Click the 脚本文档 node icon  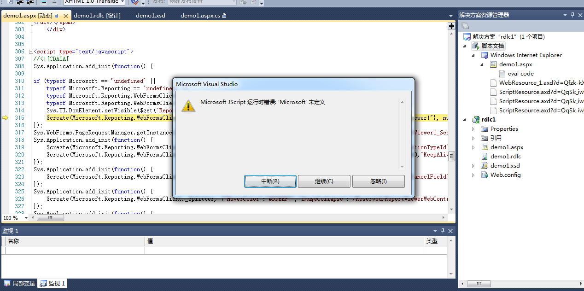(476, 46)
